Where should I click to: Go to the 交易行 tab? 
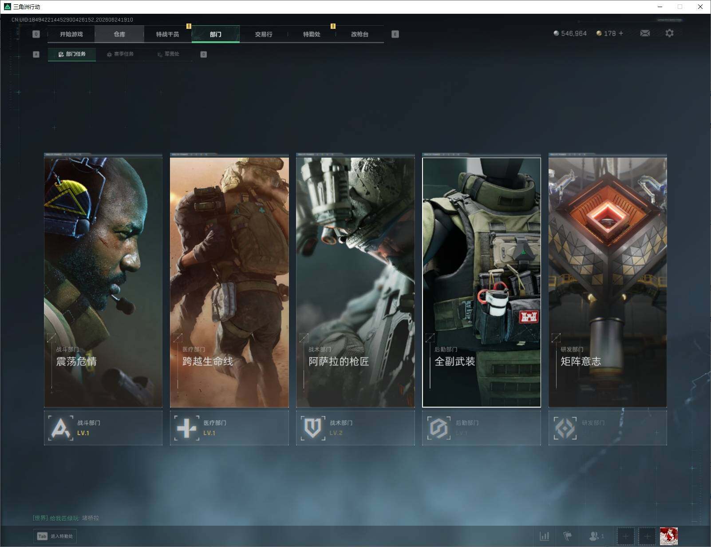pyautogui.click(x=264, y=34)
